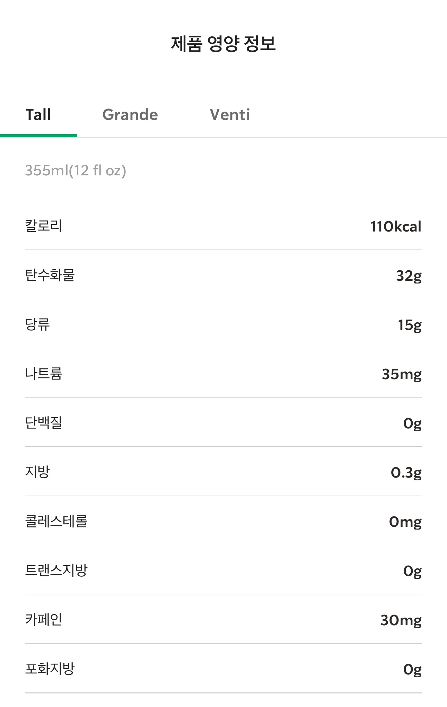The image size is (447, 707).
Task: Select the Grande size tab
Action: point(130,115)
